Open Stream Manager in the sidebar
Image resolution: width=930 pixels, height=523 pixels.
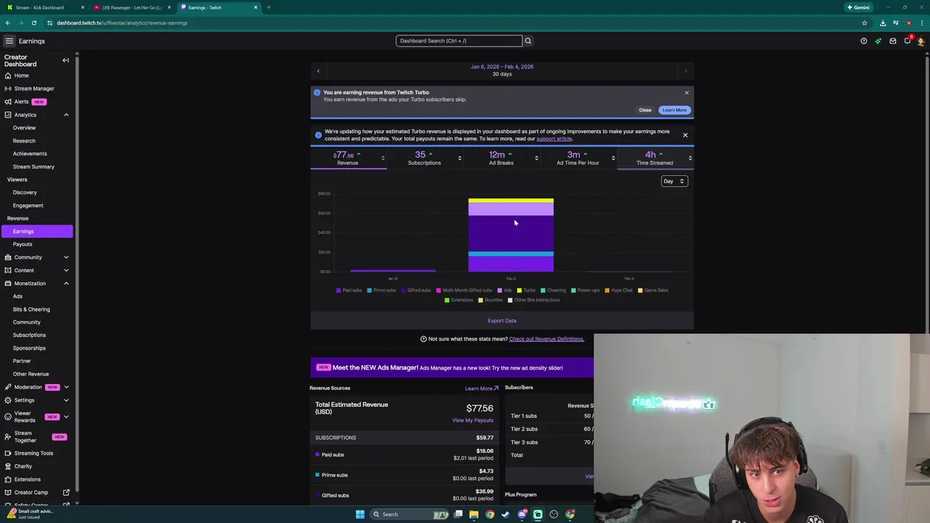(34, 89)
